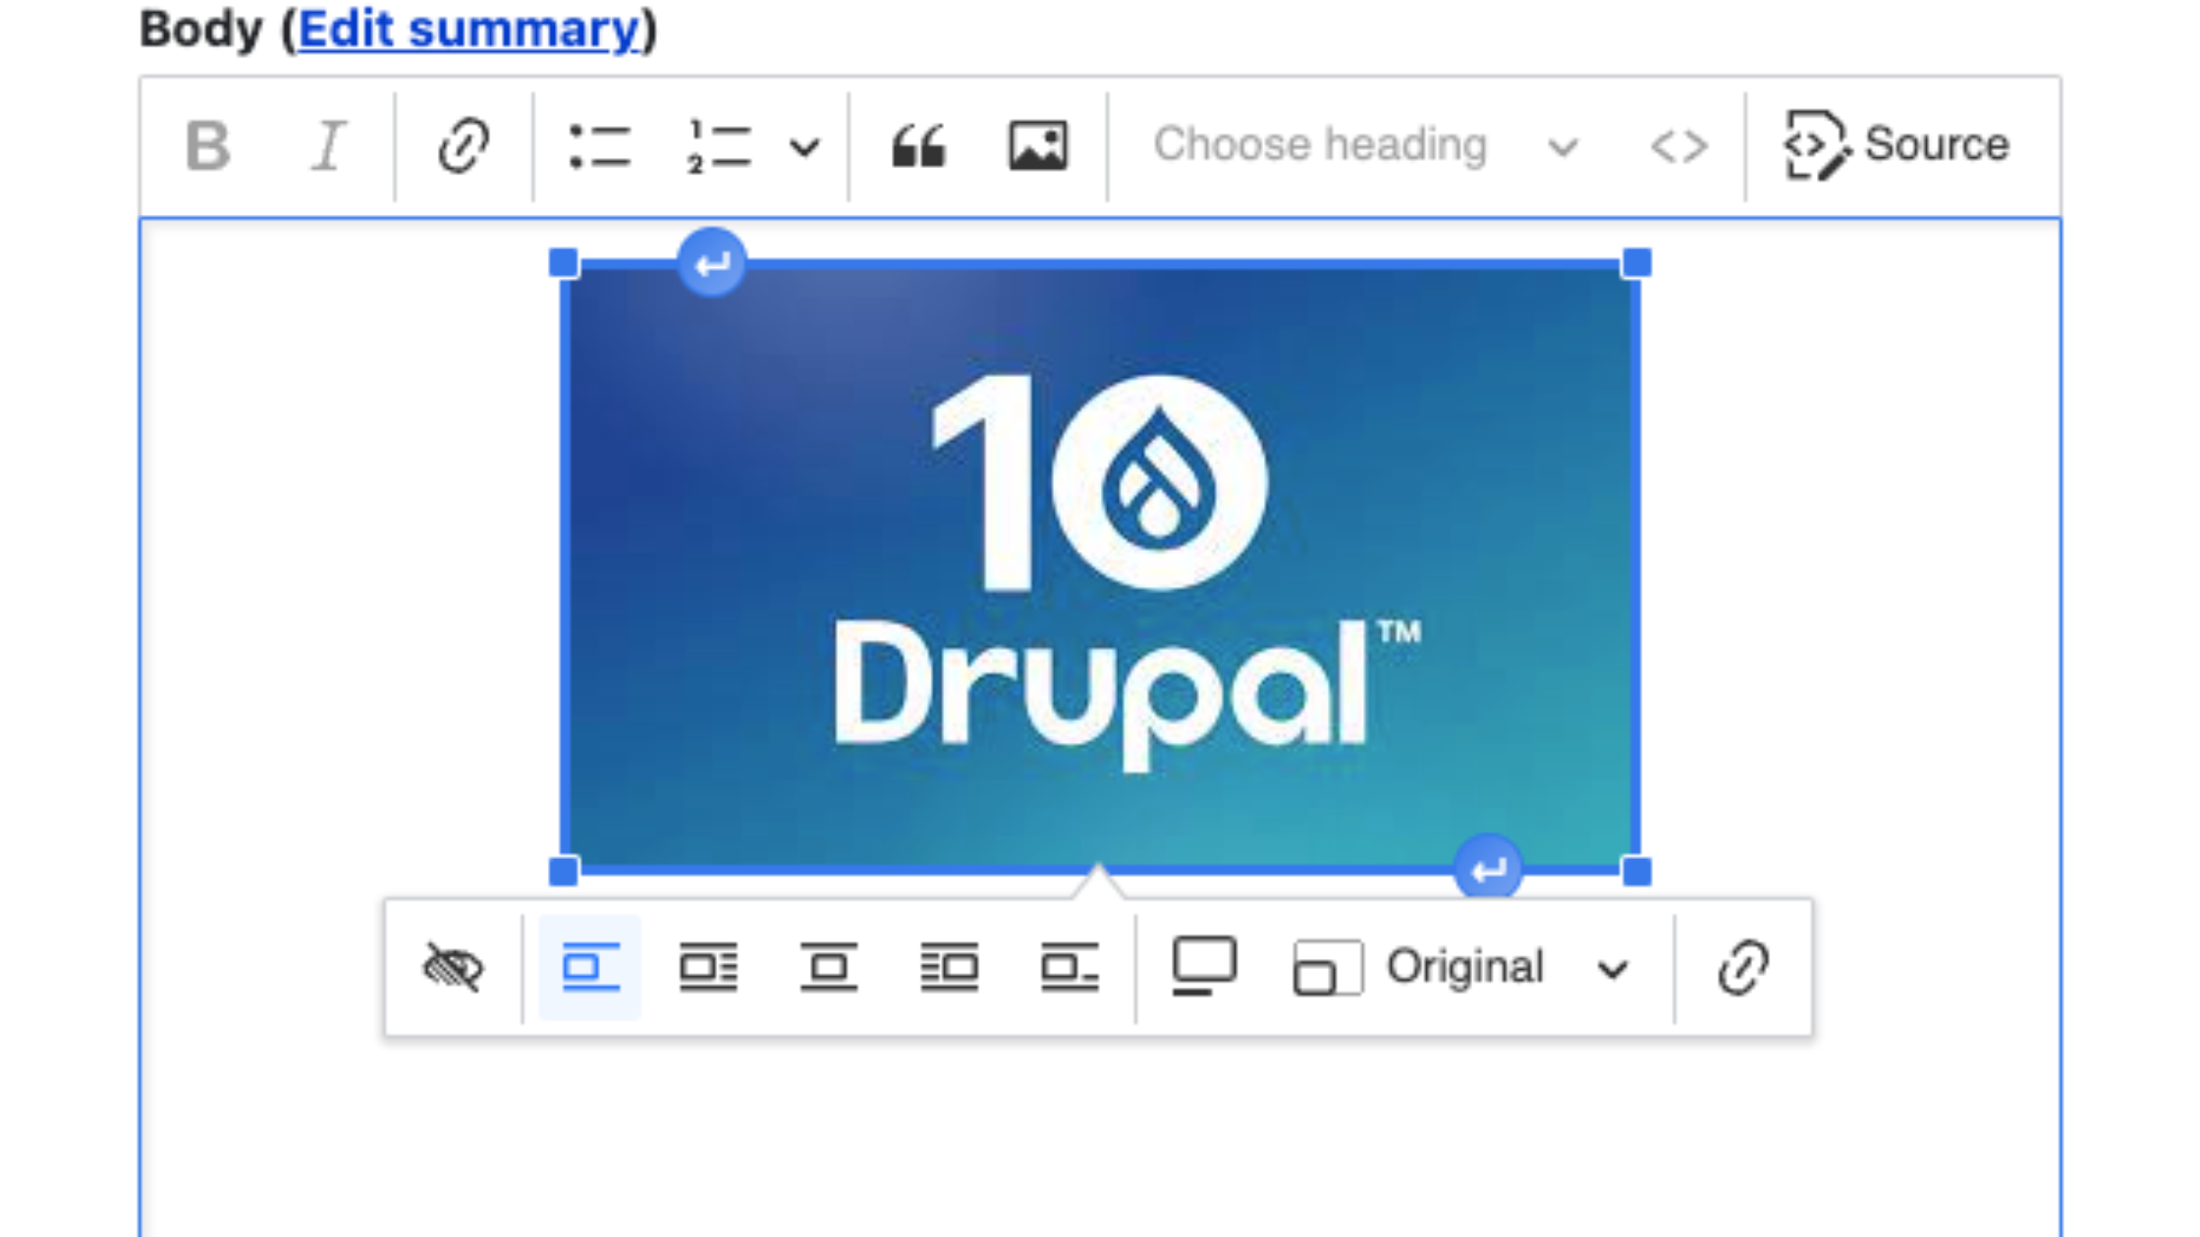
Task: Grab top-right image resize handle
Action: (x=1636, y=263)
